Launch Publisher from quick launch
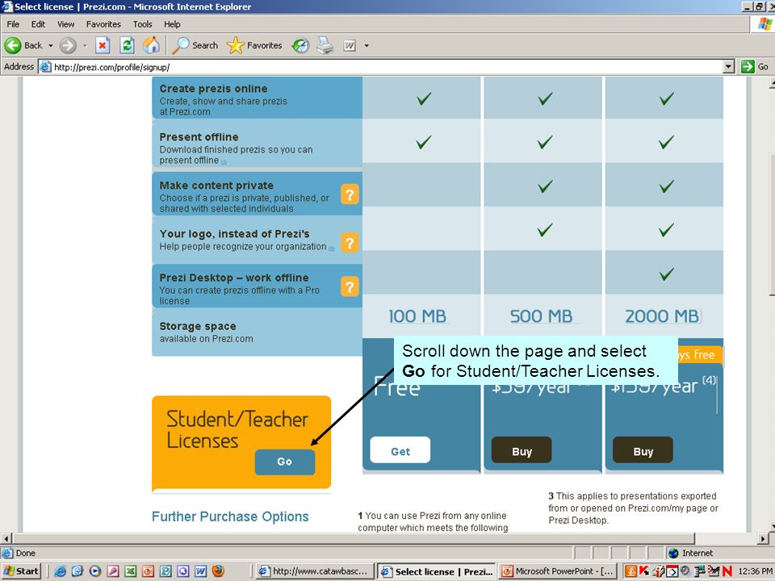This screenshot has height=581, width=775. coord(165,571)
